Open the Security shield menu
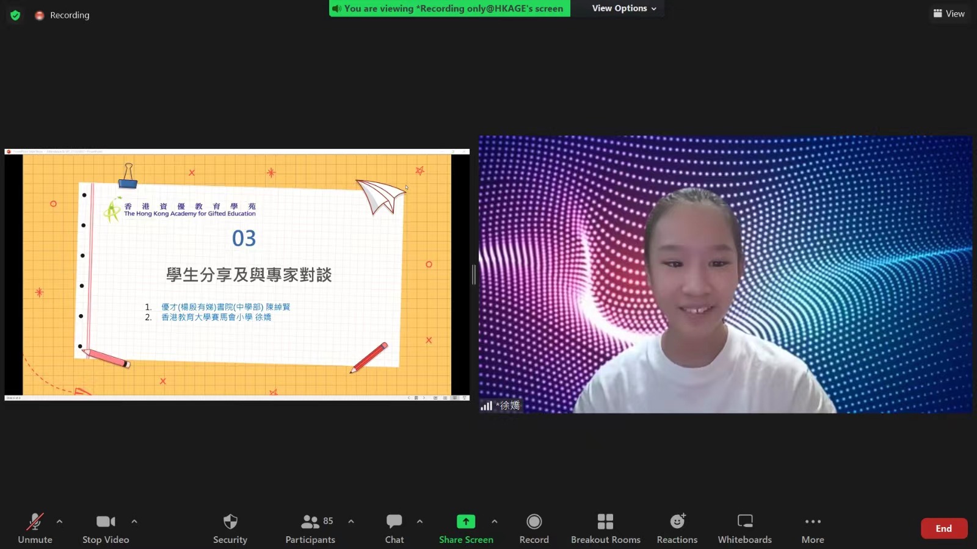 pyautogui.click(x=230, y=528)
